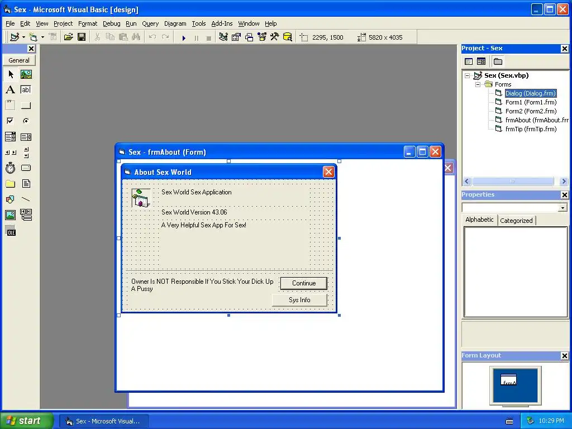The width and height of the screenshot is (572, 429).
Task: Toggle Folders view in Project Explorer
Action: coord(498,61)
